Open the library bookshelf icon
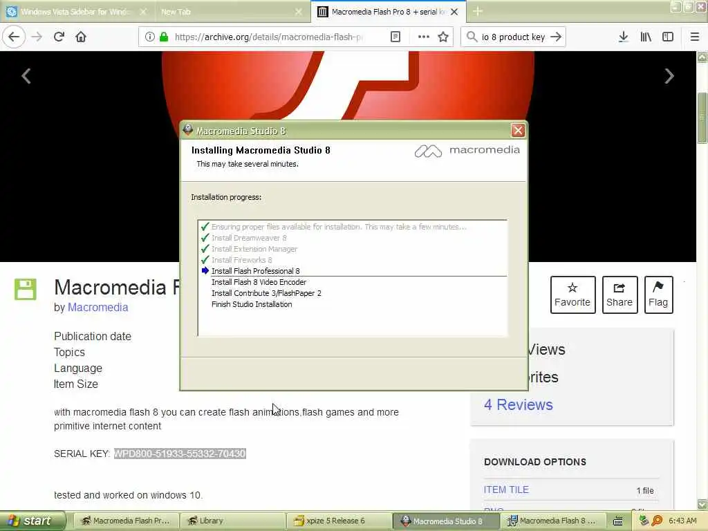 (x=646, y=37)
